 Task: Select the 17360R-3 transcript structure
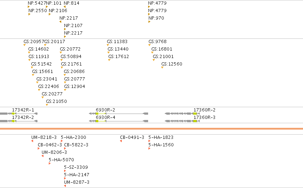(x=182, y=121)
